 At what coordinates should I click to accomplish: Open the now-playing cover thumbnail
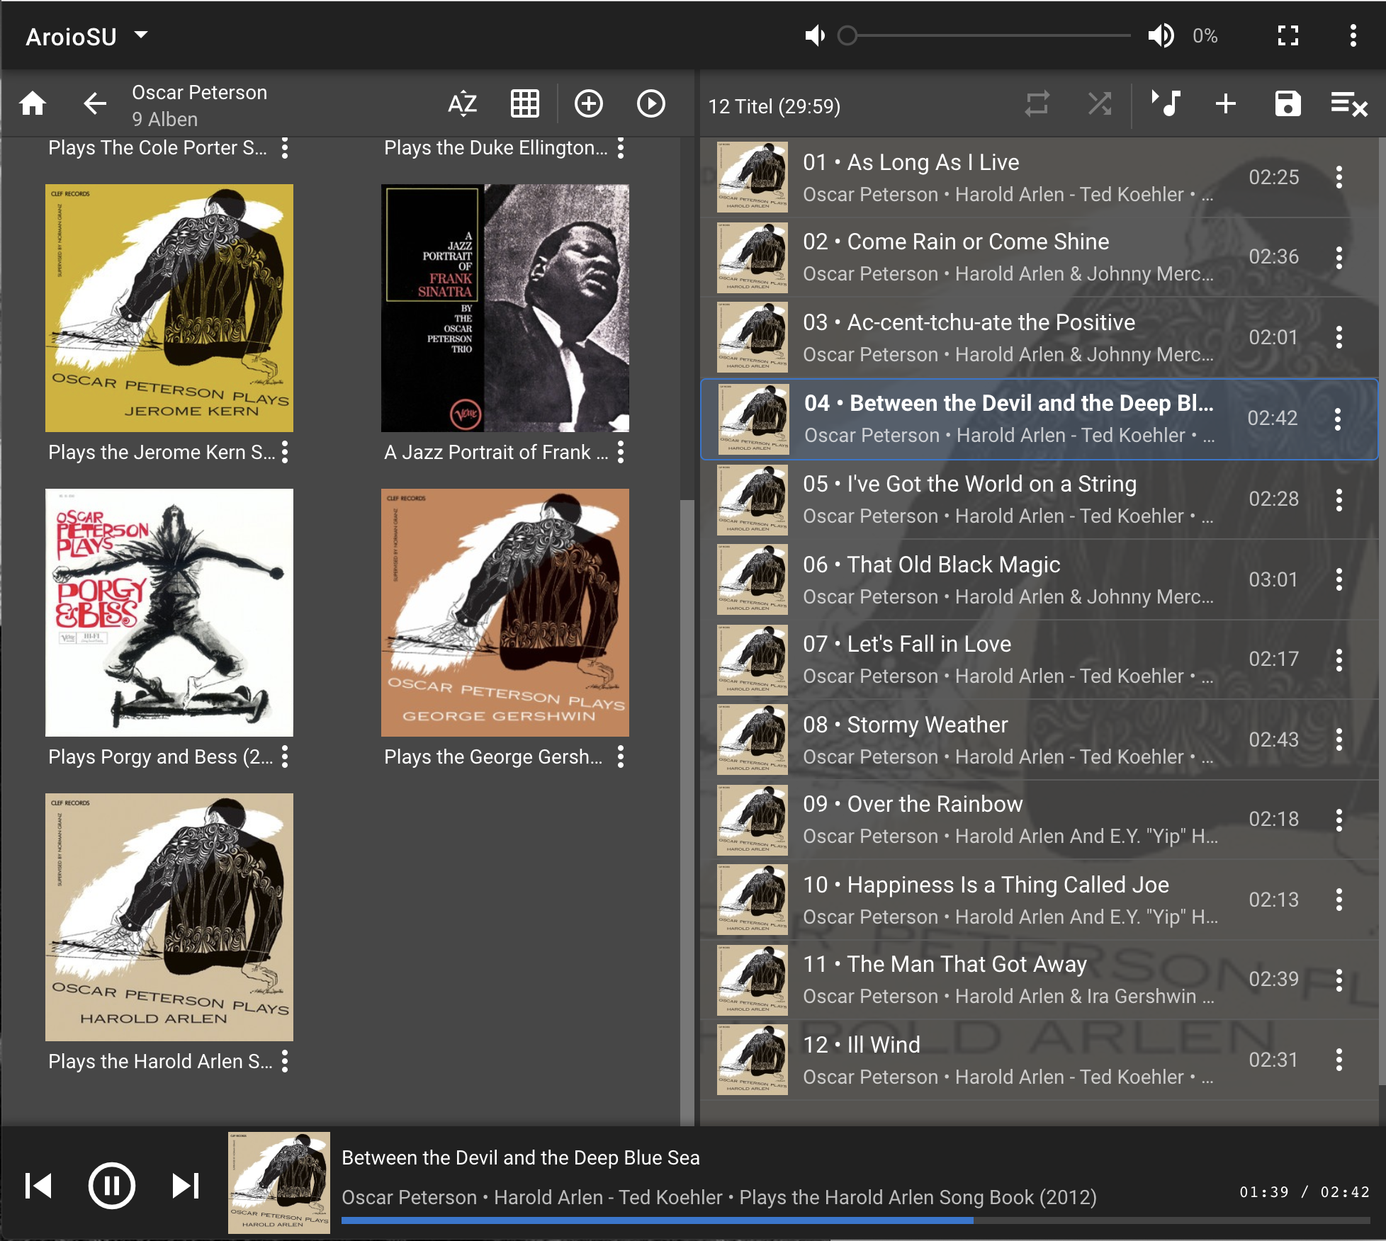pos(279,1183)
